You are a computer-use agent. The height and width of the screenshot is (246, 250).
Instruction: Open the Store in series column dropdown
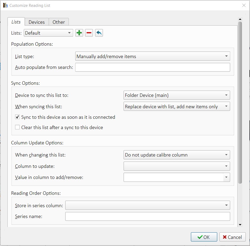pyautogui.click(x=148, y=205)
